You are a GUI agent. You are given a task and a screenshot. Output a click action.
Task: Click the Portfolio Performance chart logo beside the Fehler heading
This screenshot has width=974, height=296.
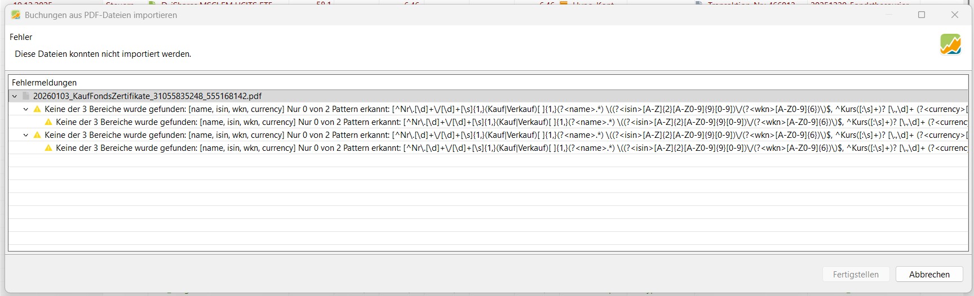click(x=950, y=44)
